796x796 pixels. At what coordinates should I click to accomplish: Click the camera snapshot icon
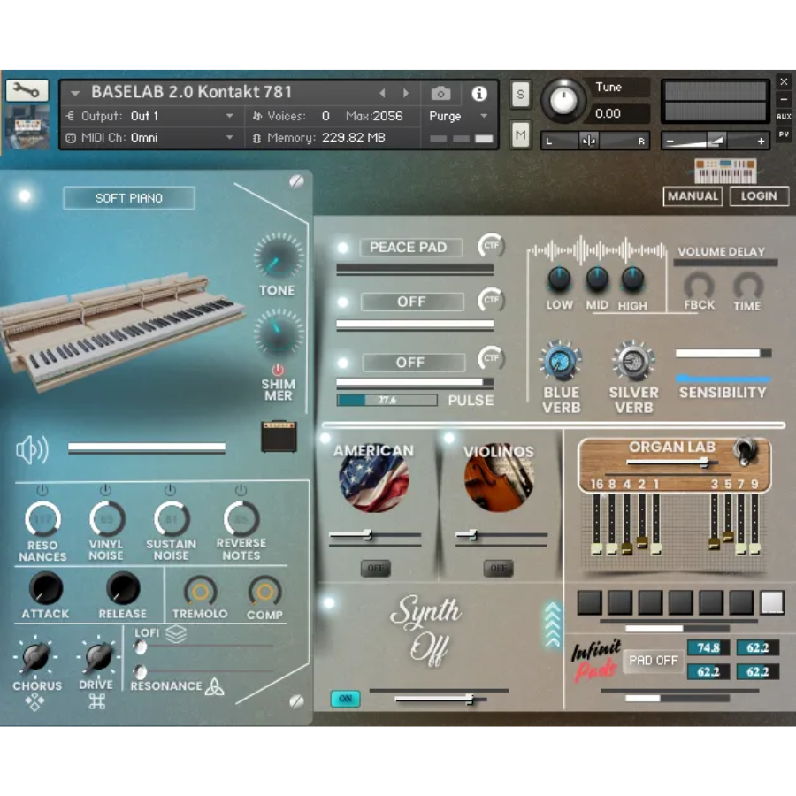pos(440,94)
